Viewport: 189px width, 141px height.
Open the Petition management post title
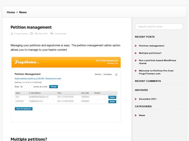pos(31,27)
